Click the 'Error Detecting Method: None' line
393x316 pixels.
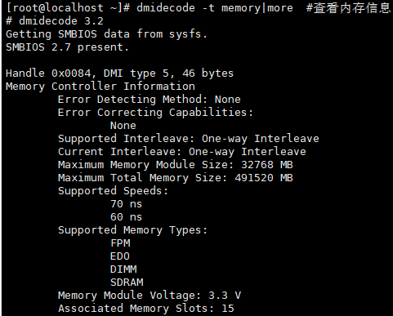point(150,100)
